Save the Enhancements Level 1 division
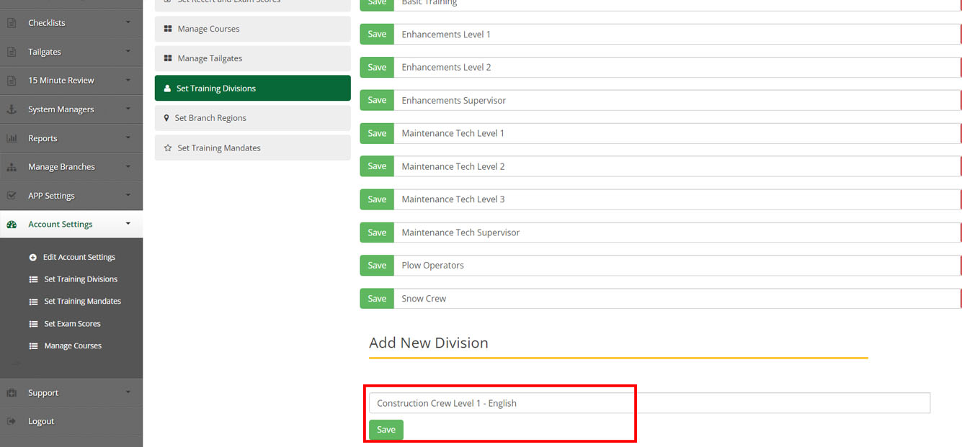Image resolution: width=962 pixels, height=447 pixels. point(377,35)
